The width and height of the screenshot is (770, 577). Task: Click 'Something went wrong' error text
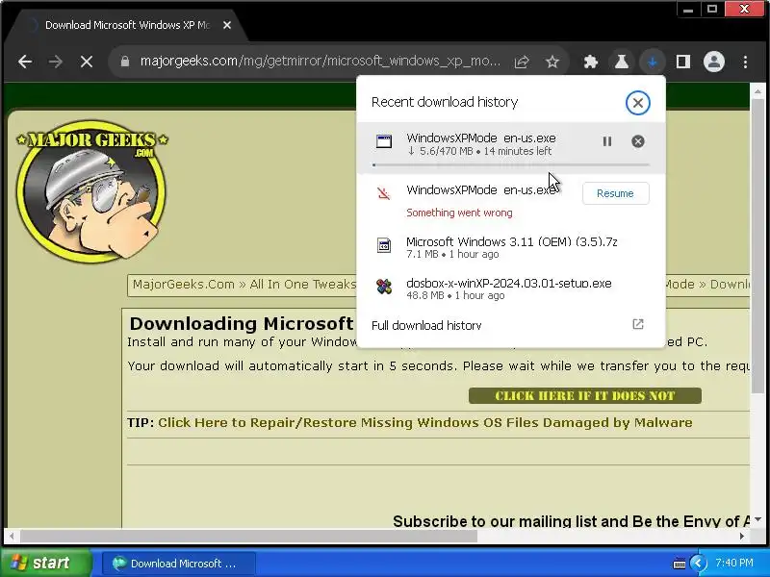pos(459,213)
